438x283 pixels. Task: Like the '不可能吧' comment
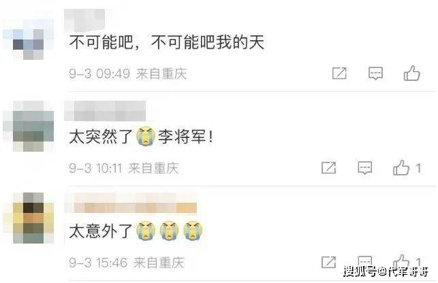pyautogui.click(x=411, y=73)
